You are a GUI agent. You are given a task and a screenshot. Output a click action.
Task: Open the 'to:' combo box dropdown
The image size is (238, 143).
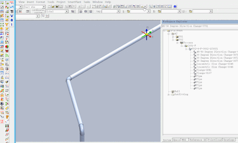118,12
